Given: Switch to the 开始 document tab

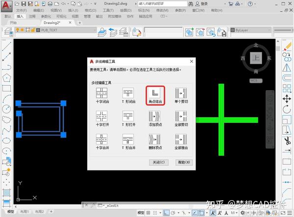Looking at the screenshot, I should point(13,23).
